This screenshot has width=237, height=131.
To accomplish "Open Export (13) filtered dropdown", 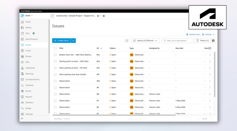I will coord(145,41).
